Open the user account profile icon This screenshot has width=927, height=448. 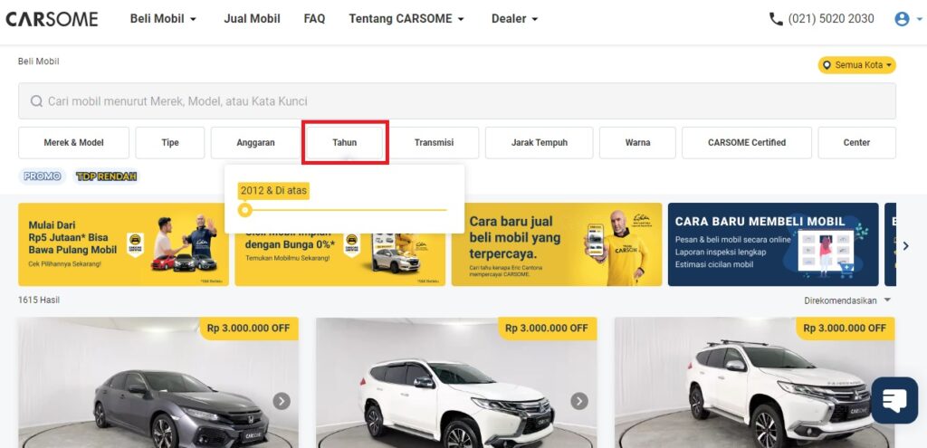click(x=902, y=19)
